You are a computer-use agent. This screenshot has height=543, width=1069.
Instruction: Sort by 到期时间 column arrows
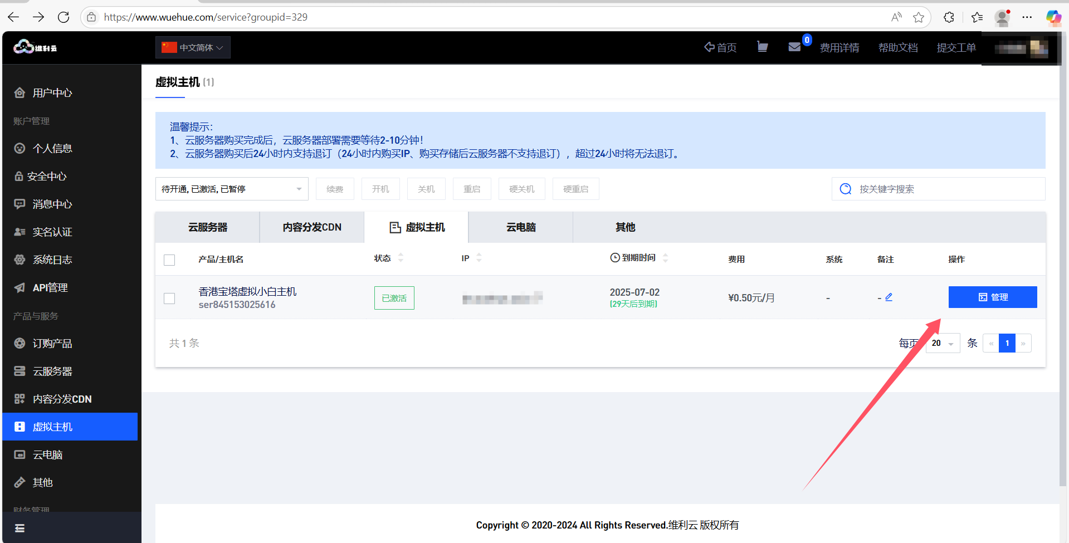pyautogui.click(x=665, y=258)
